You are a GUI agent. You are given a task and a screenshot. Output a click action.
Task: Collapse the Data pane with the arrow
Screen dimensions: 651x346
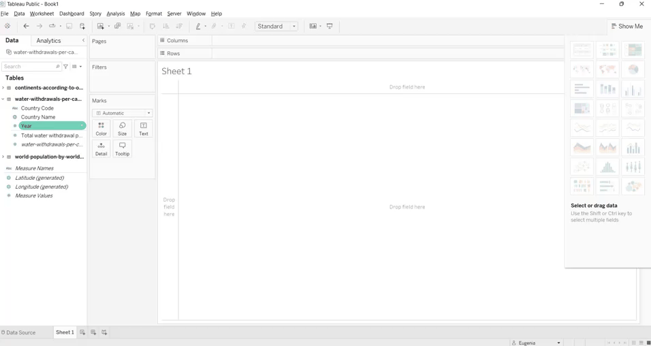click(x=83, y=40)
